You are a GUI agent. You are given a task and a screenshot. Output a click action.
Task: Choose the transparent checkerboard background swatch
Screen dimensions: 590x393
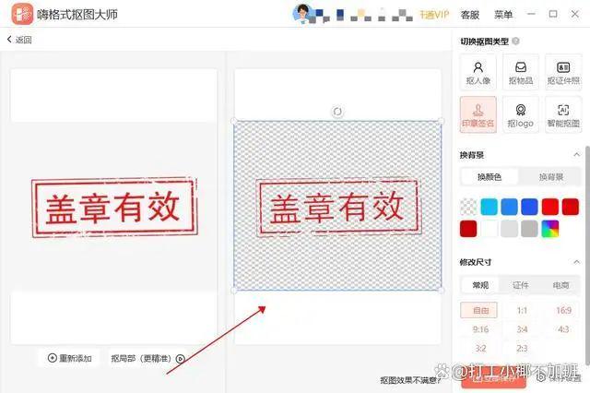pyautogui.click(x=468, y=207)
